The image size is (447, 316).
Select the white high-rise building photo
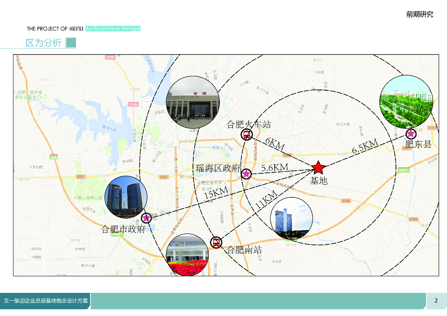(291, 218)
